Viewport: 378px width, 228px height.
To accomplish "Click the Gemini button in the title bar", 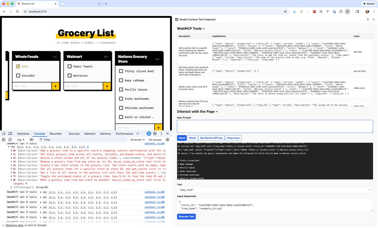I will tap(368, 3).
